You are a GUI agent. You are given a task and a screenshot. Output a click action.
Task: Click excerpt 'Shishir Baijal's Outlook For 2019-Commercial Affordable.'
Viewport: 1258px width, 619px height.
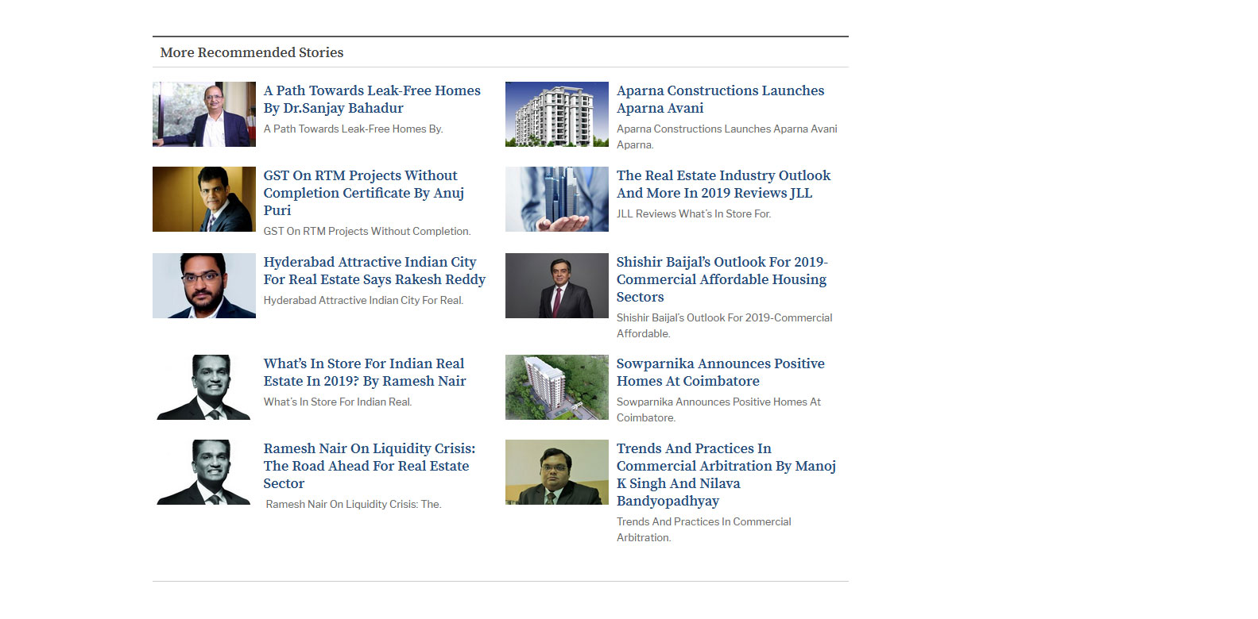725,325
